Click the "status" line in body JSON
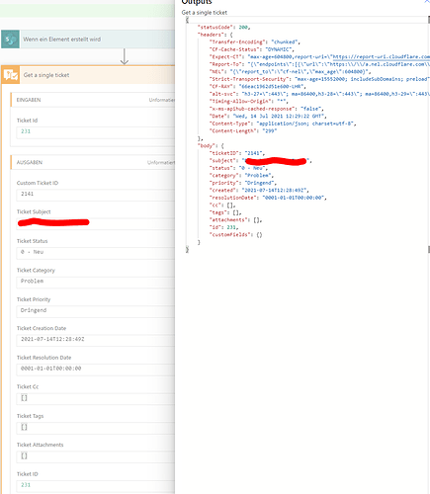430x494 pixels. click(x=238, y=168)
